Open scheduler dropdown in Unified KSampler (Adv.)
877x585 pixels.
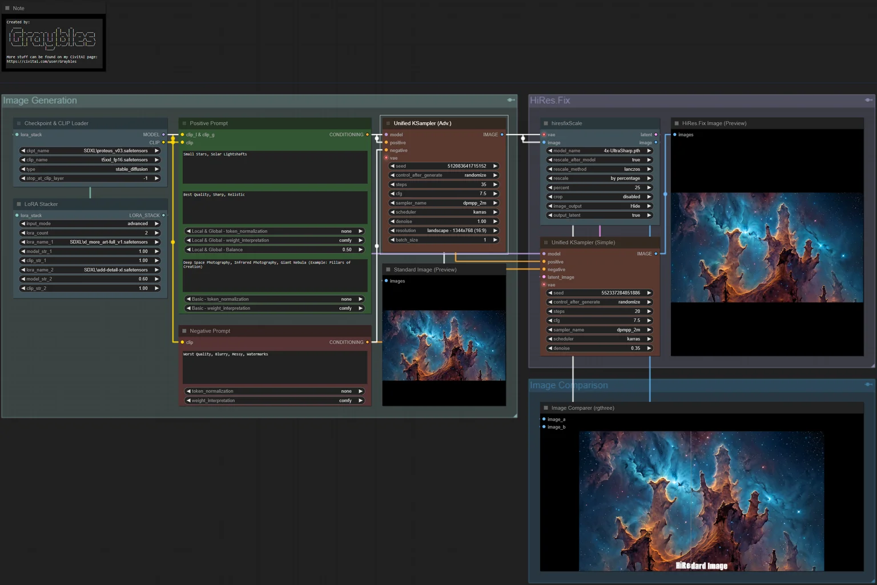444,212
